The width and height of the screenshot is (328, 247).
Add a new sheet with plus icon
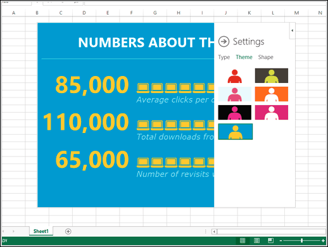point(68,231)
